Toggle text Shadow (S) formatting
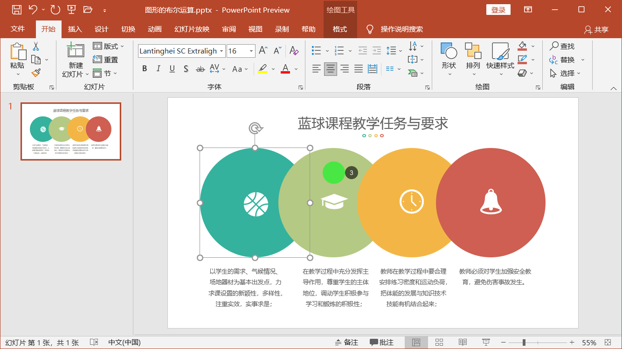 [x=186, y=69]
